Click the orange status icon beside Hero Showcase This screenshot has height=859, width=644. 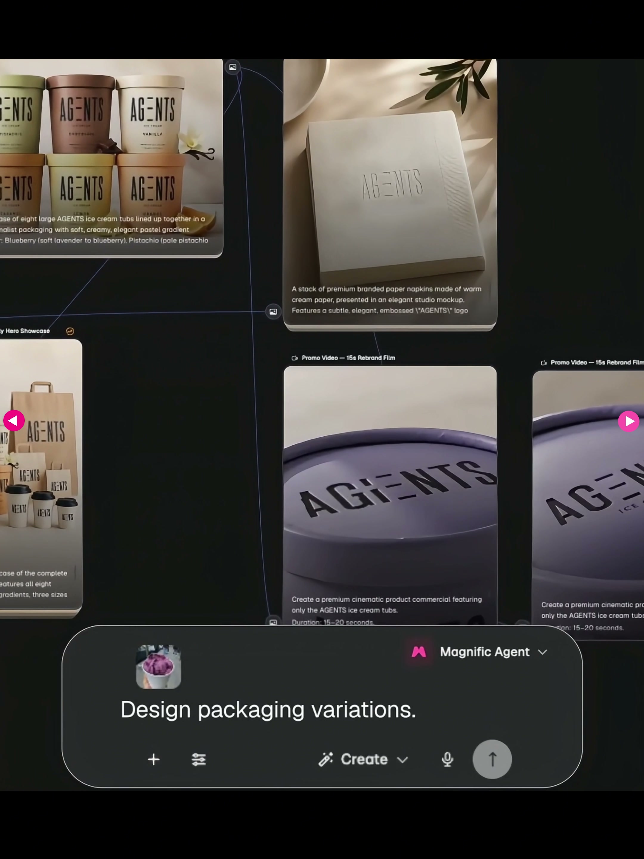(x=70, y=331)
